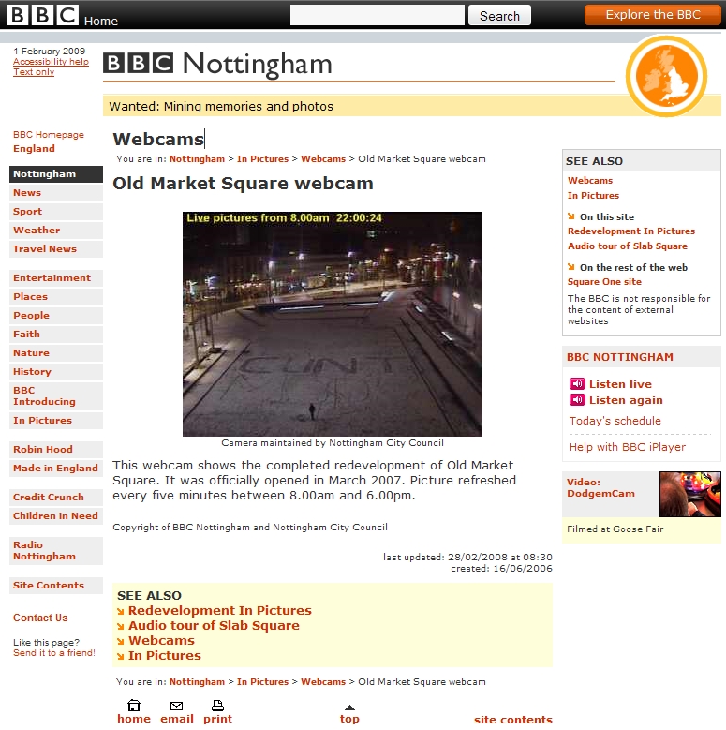Click the DodgemCam video thumbnail

click(x=689, y=494)
